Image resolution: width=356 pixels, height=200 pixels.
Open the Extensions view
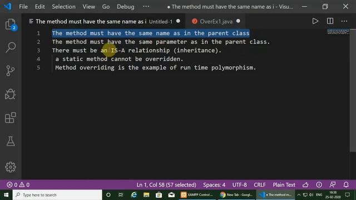[11, 118]
